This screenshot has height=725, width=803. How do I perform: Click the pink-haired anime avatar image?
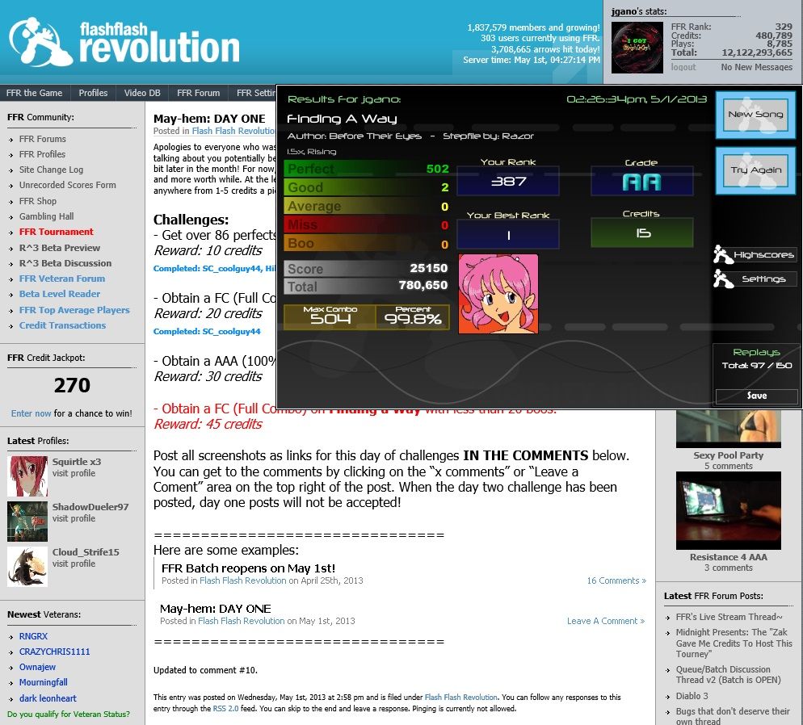coord(498,294)
